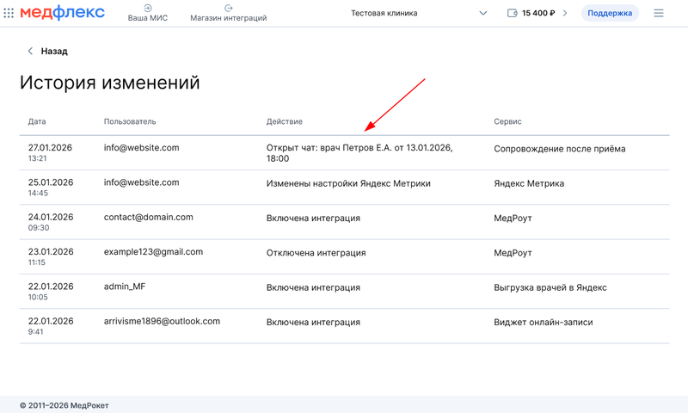688x413 pixels.
Task: Click Сопровождение после приёма service cell
Action: [560, 149]
